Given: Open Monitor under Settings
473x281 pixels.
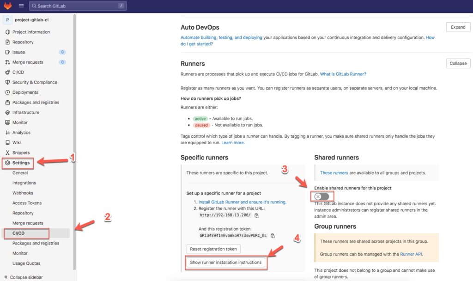Looking at the screenshot, I should 20,253.
